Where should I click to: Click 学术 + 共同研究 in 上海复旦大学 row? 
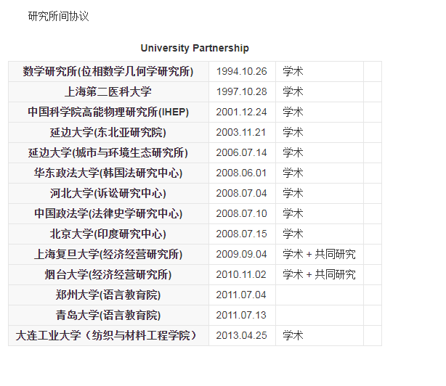pos(319,254)
